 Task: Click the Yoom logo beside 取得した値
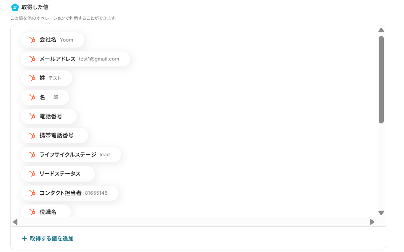15,7
